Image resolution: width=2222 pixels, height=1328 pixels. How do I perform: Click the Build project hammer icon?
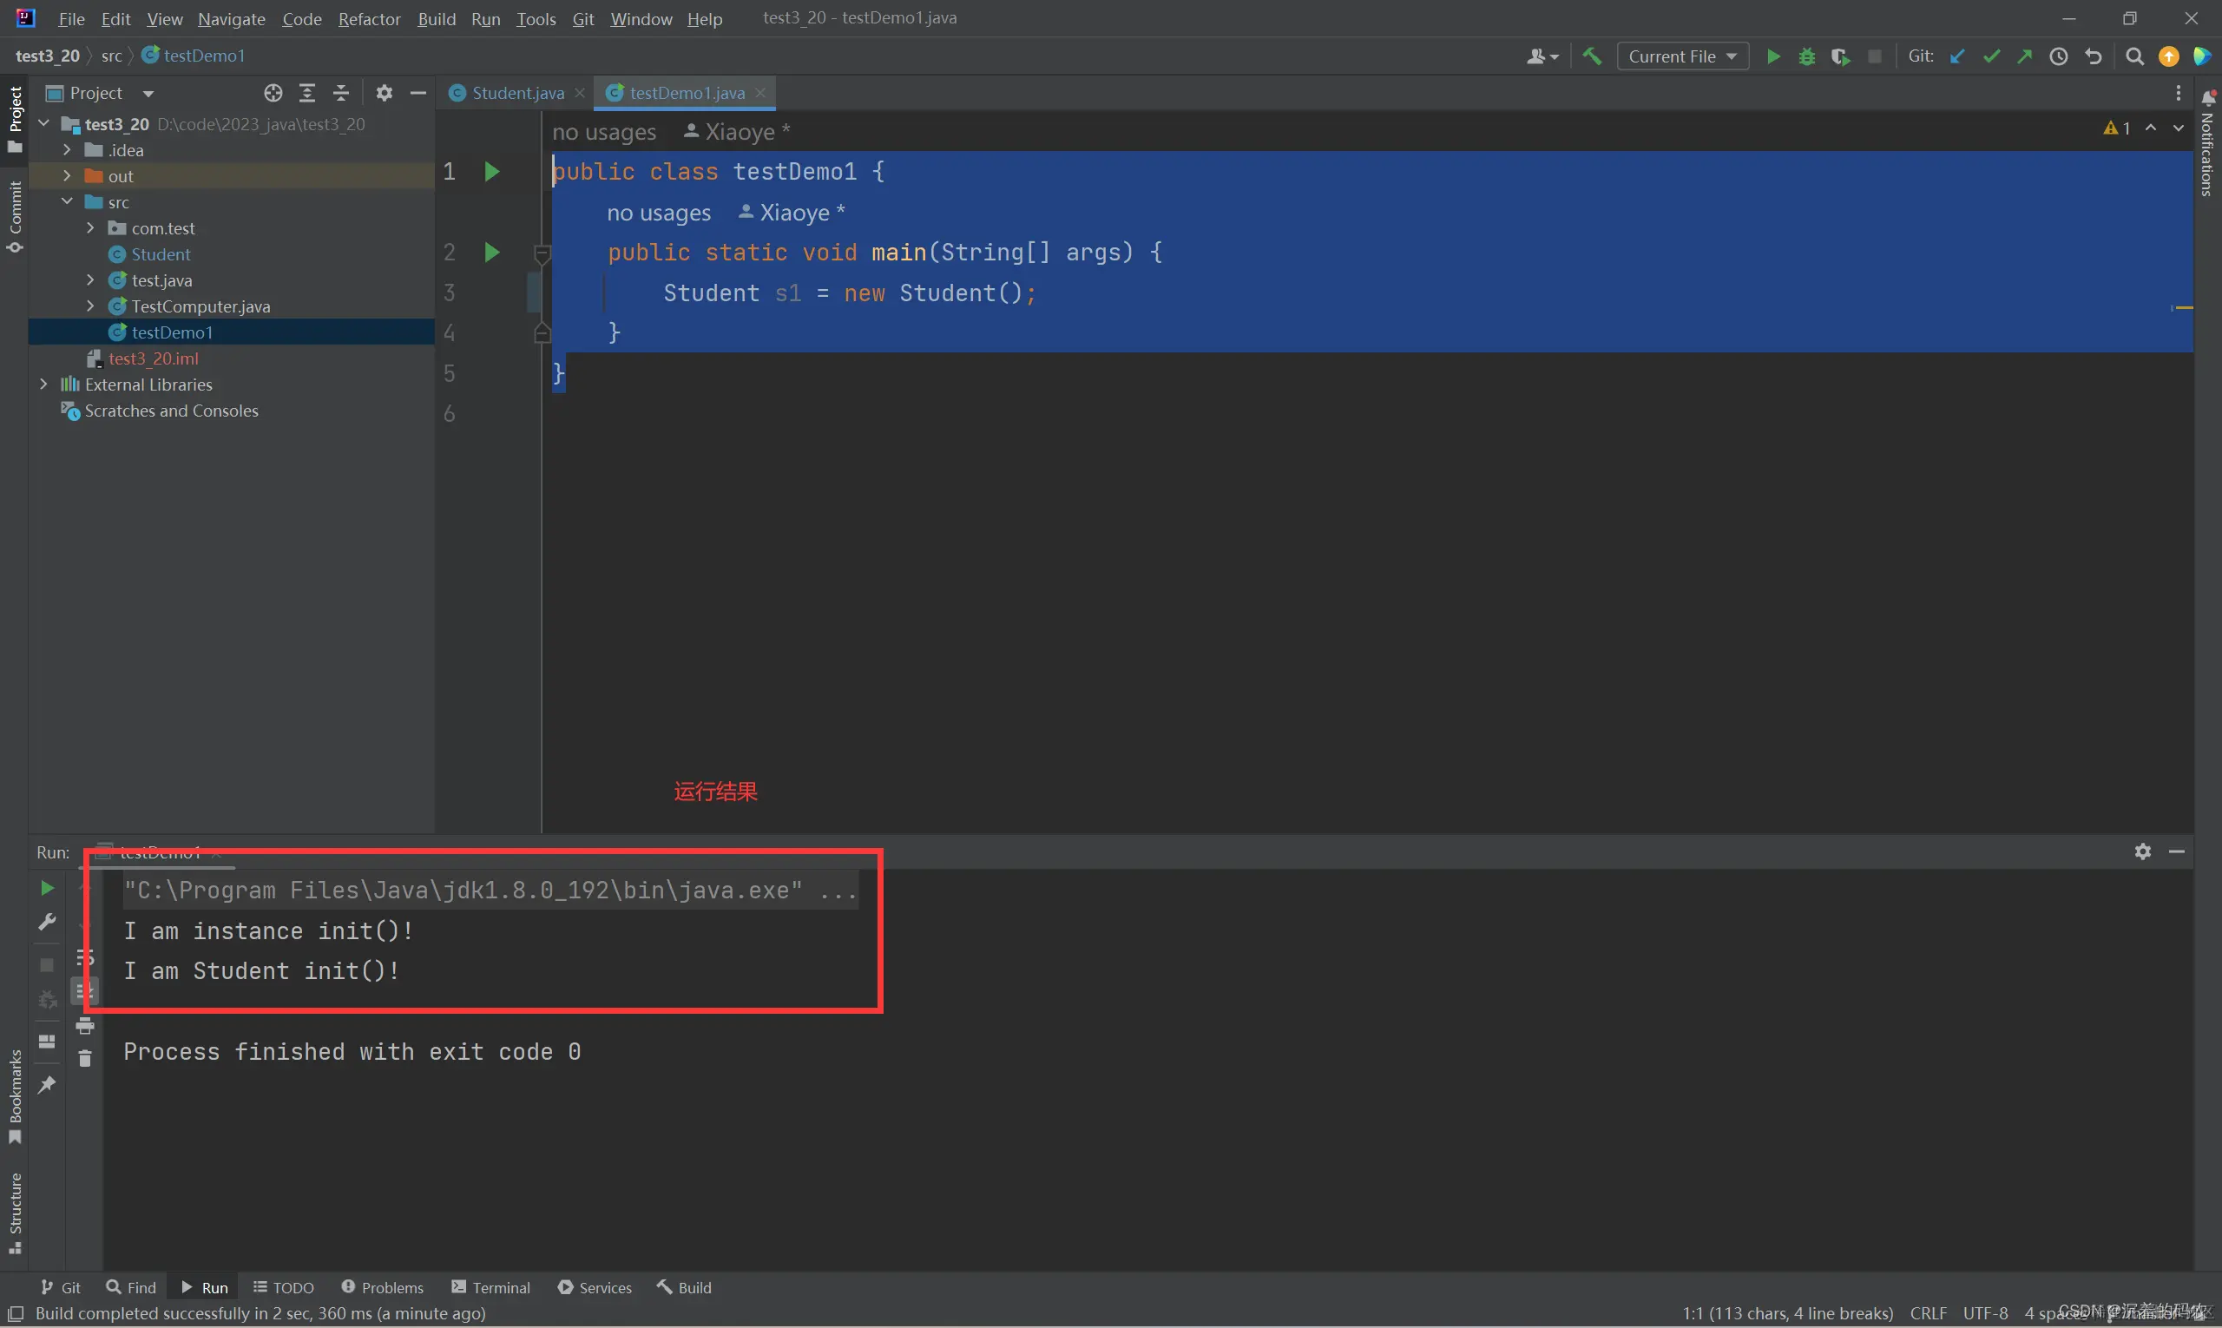point(1592,56)
